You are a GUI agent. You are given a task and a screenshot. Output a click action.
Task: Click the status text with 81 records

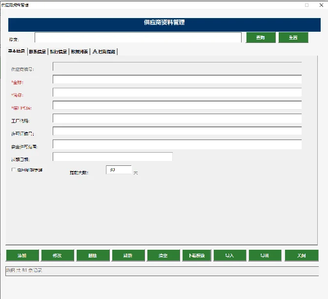pos(24,270)
